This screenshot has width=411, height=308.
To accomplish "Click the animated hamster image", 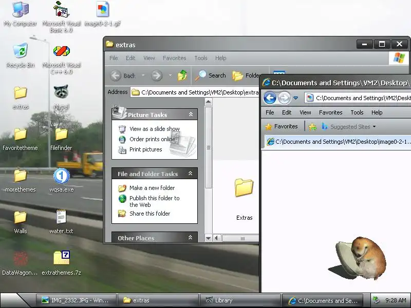I will coord(357,258).
